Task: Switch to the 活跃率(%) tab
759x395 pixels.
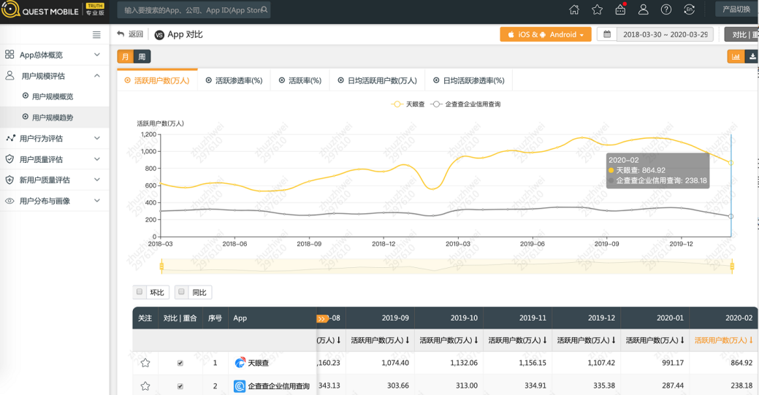Action: click(x=300, y=80)
